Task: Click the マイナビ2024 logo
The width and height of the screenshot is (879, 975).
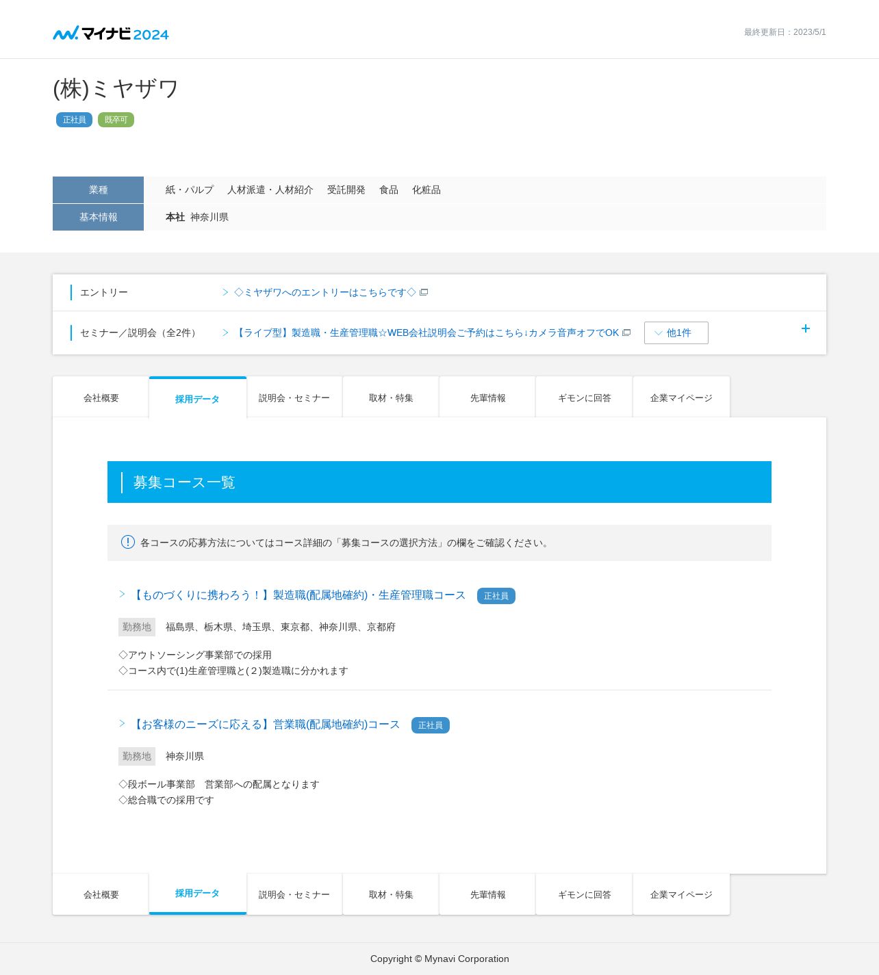Action: tap(111, 33)
